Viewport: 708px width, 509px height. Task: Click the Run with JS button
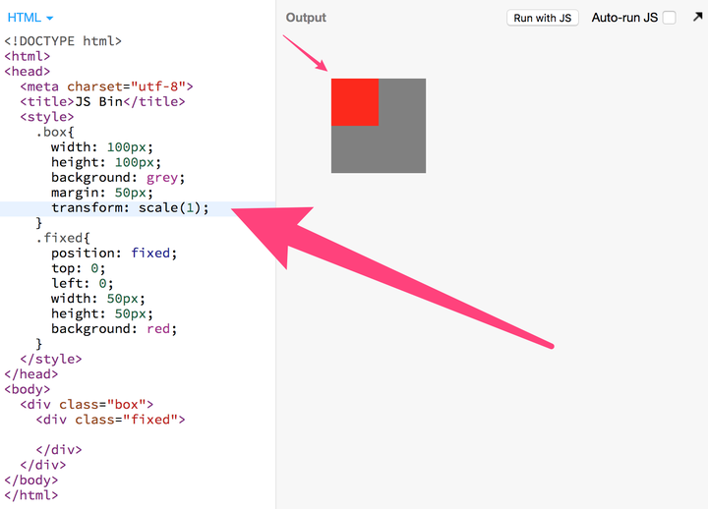(542, 18)
